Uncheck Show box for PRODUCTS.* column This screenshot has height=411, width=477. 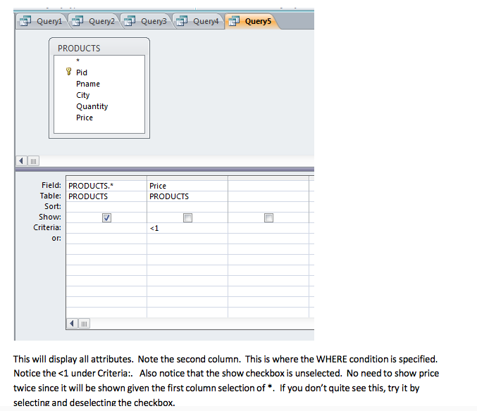[x=106, y=217]
